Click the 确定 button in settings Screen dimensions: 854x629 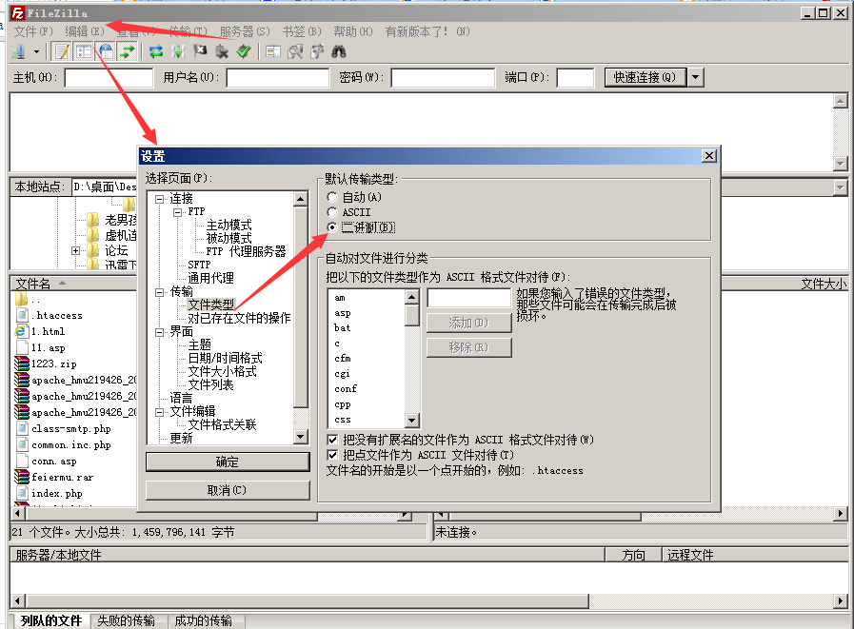click(x=228, y=462)
